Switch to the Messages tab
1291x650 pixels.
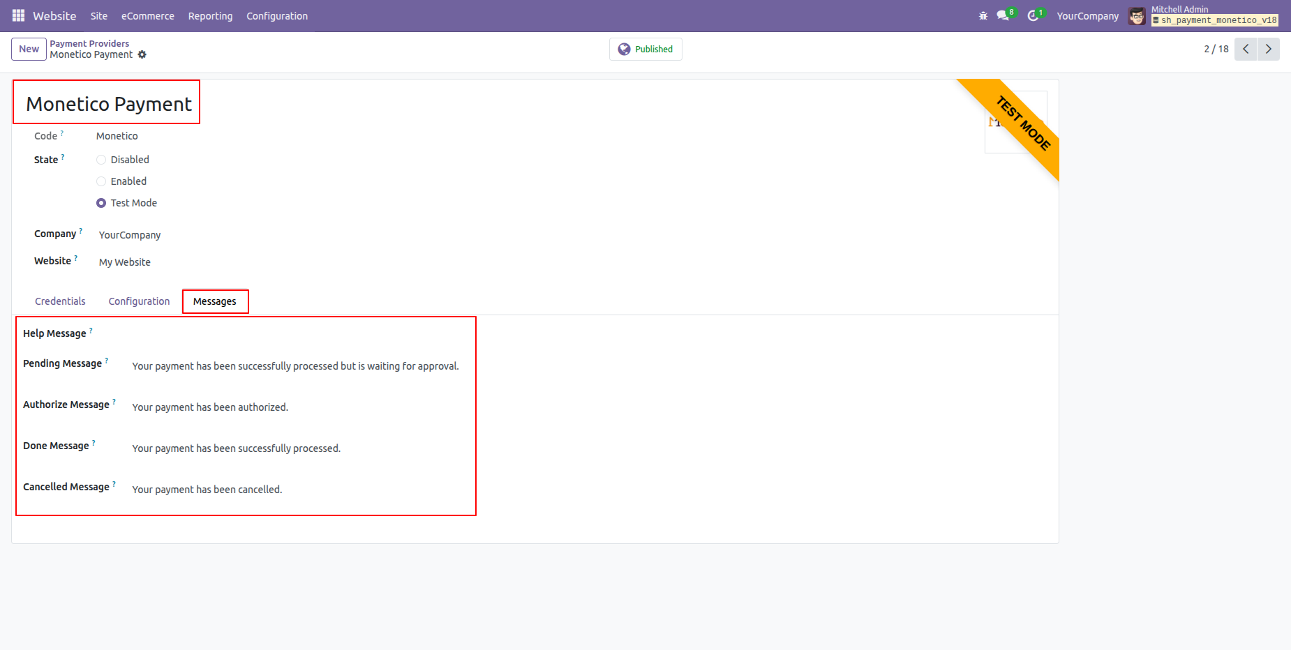pyautogui.click(x=215, y=301)
